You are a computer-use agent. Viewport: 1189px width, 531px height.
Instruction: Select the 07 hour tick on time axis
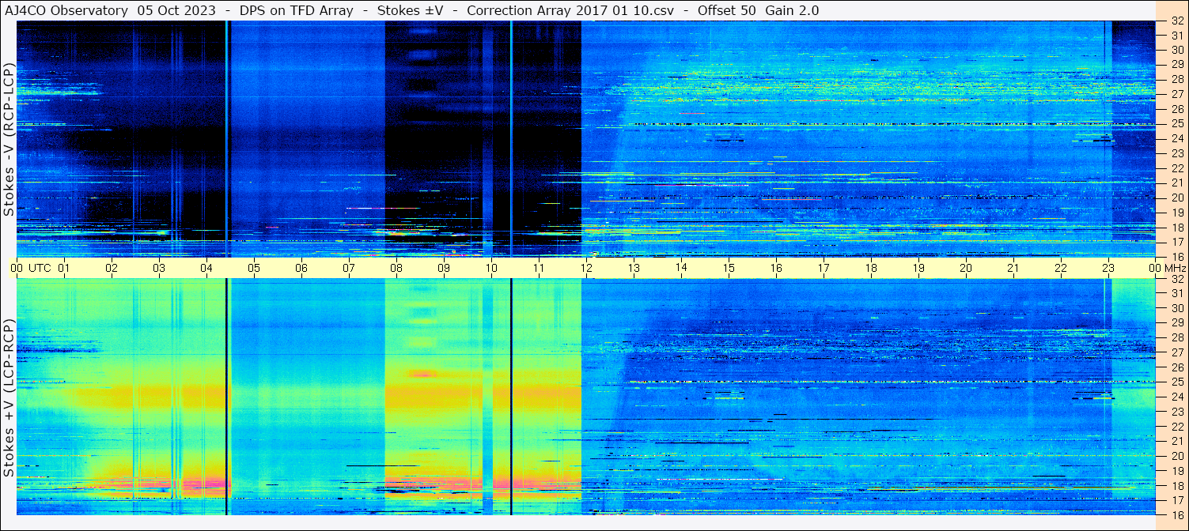pyautogui.click(x=349, y=268)
